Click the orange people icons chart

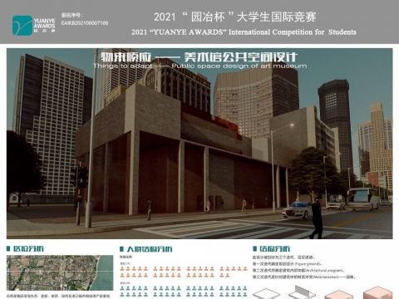coord(184,272)
